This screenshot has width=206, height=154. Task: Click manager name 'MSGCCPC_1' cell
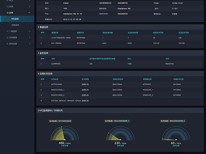(x=148, y=90)
